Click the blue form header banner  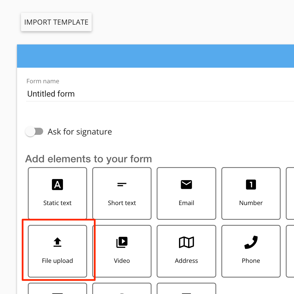155,56
